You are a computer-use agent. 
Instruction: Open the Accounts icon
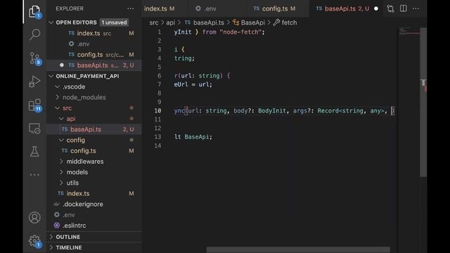tap(34, 217)
